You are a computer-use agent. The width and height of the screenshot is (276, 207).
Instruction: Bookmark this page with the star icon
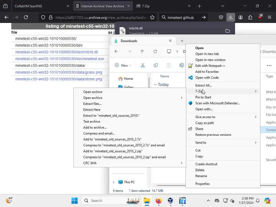(x=152, y=18)
